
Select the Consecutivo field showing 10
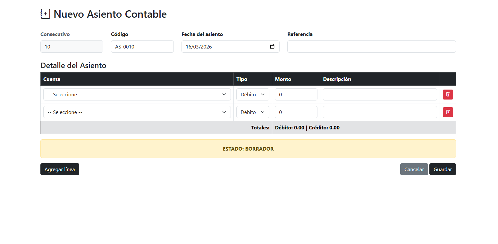72,47
